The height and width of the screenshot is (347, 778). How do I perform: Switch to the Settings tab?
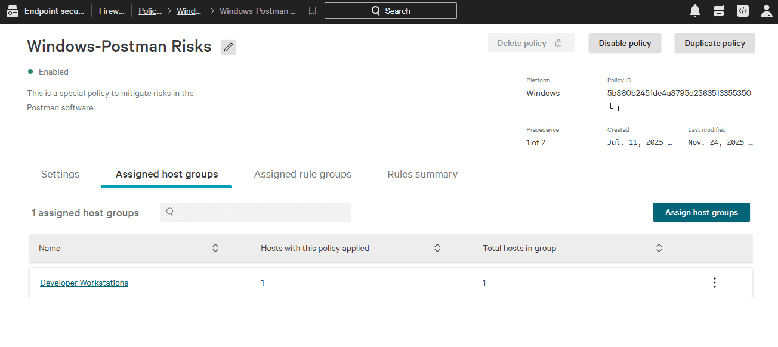[60, 173]
